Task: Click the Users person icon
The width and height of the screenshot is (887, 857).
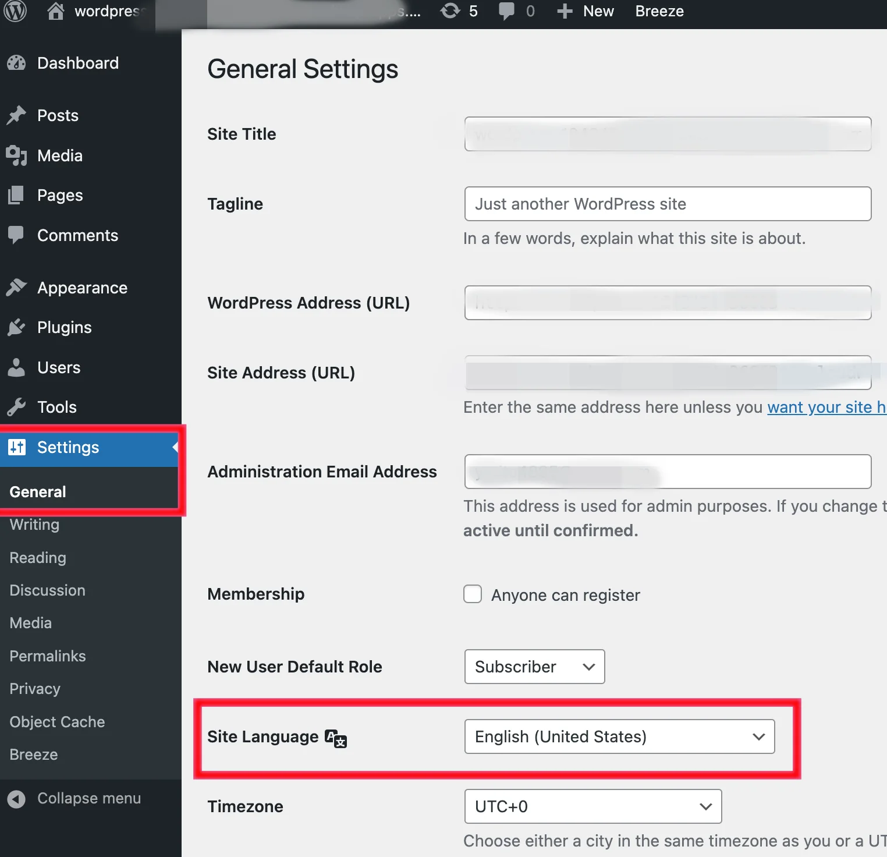Action: pos(16,367)
